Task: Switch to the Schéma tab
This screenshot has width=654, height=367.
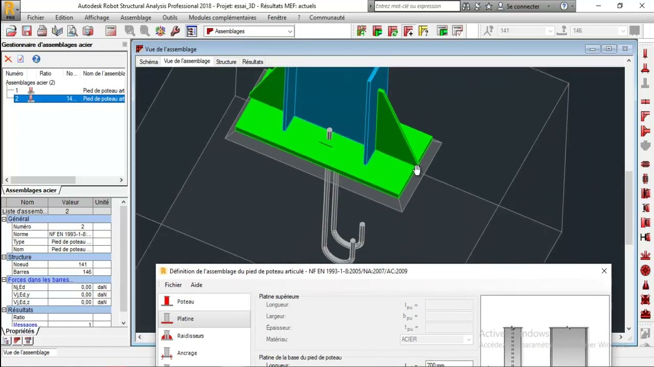Action: [149, 62]
